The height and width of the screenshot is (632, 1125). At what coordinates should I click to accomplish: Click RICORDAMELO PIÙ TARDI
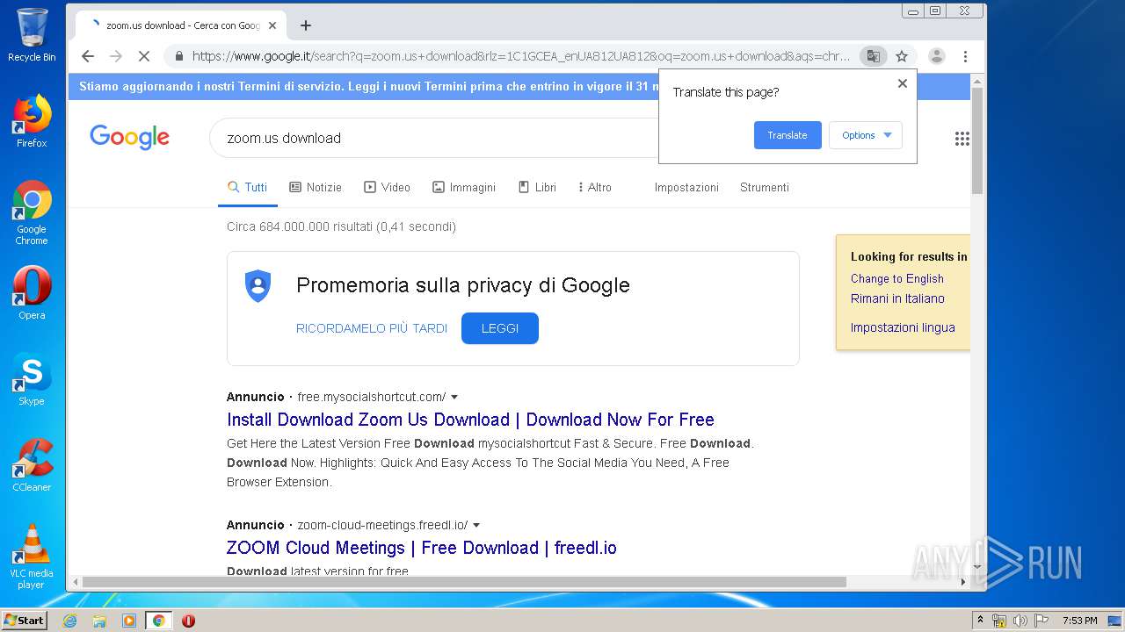click(x=372, y=328)
